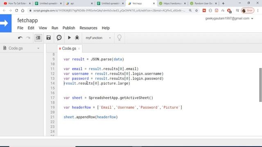This screenshot has width=262, height=147.
Task: Undo the last edit
Action: point(20,38)
